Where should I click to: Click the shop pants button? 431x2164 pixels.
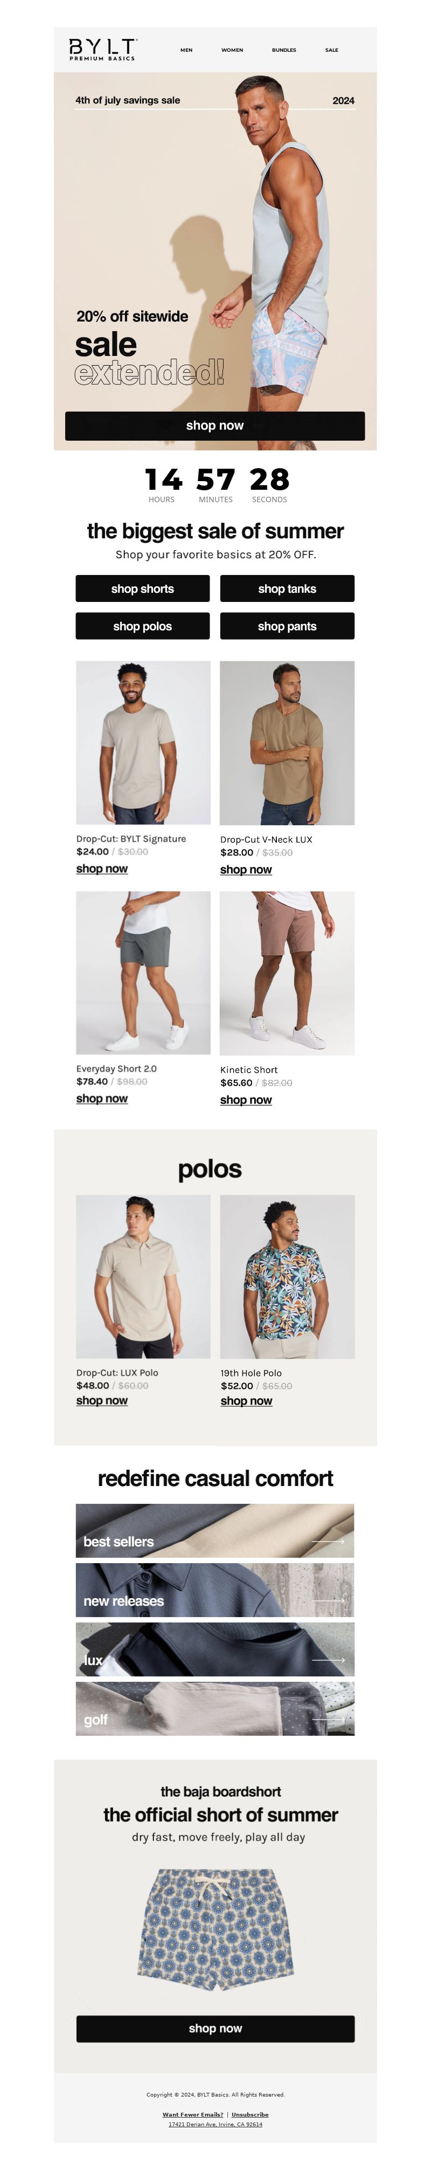tap(287, 626)
